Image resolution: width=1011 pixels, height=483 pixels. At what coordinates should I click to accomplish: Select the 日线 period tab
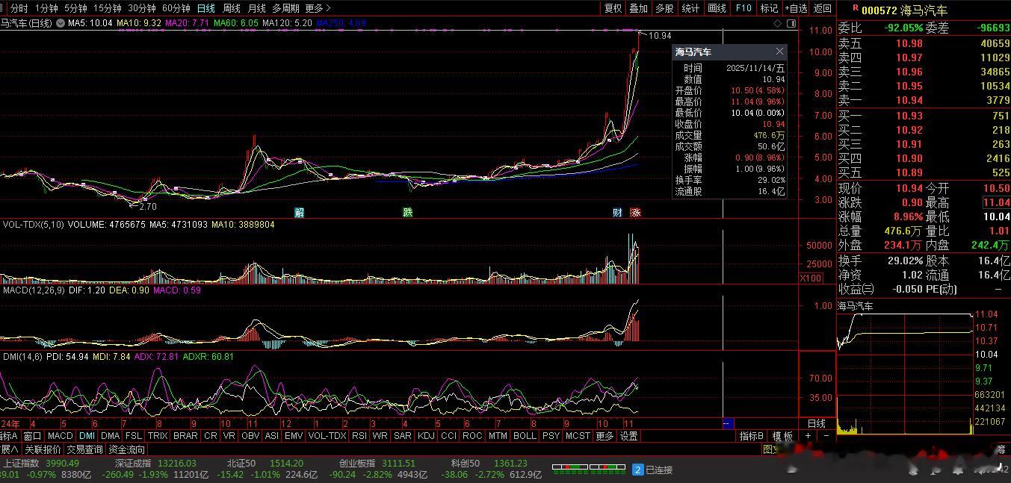coord(206,8)
